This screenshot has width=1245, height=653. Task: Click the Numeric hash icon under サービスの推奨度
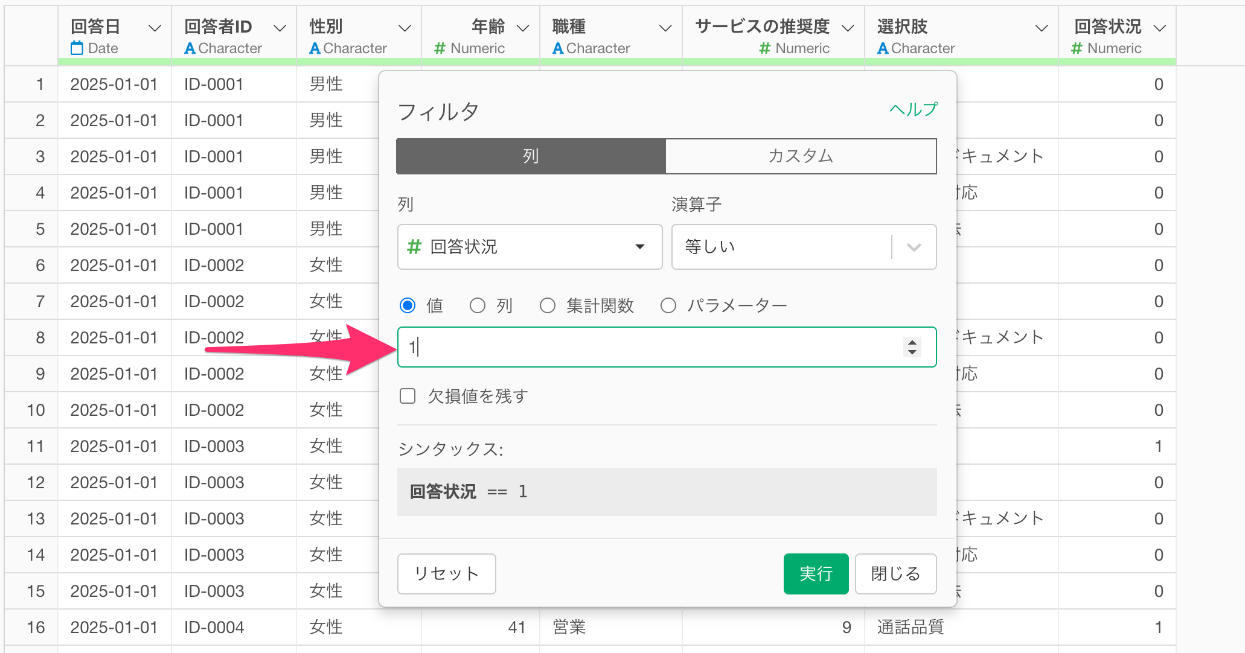[765, 48]
